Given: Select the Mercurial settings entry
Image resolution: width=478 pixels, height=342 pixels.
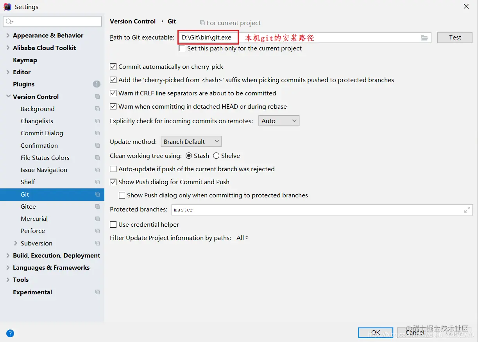Looking at the screenshot, I should (34, 218).
